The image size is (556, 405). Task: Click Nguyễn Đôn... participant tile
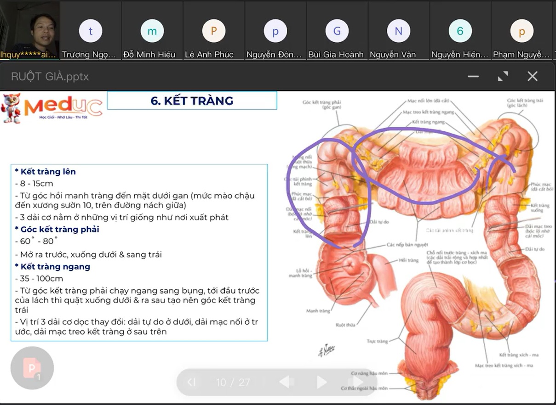(x=275, y=31)
